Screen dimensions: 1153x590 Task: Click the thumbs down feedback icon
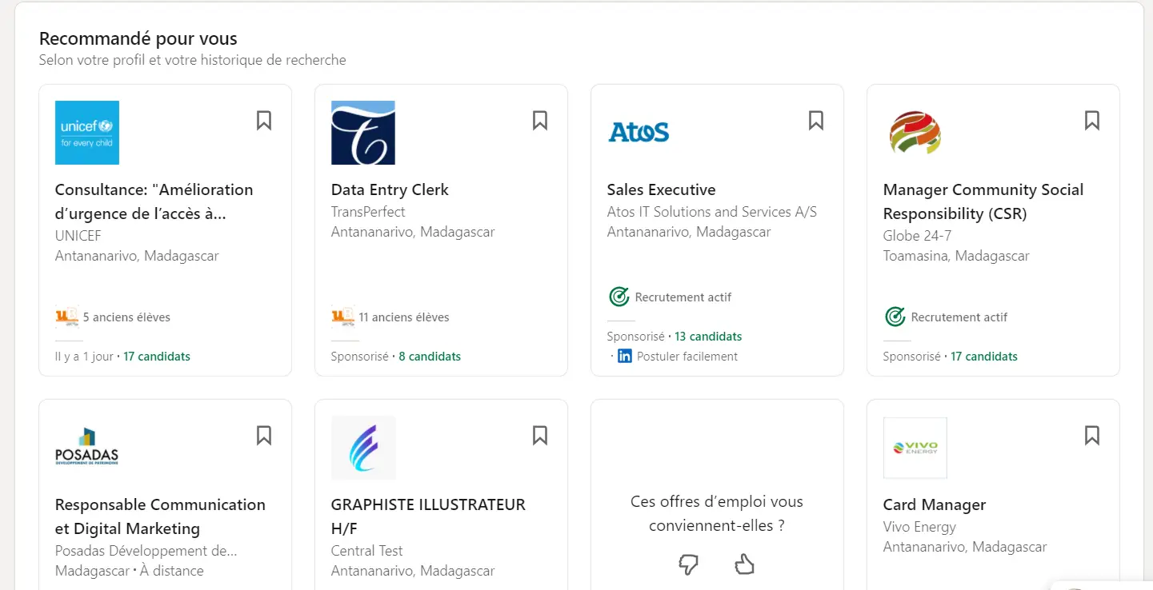688,564
